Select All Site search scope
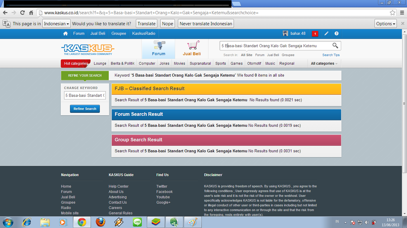Screen dimensions: 407x228 click(x=246, y=55)
